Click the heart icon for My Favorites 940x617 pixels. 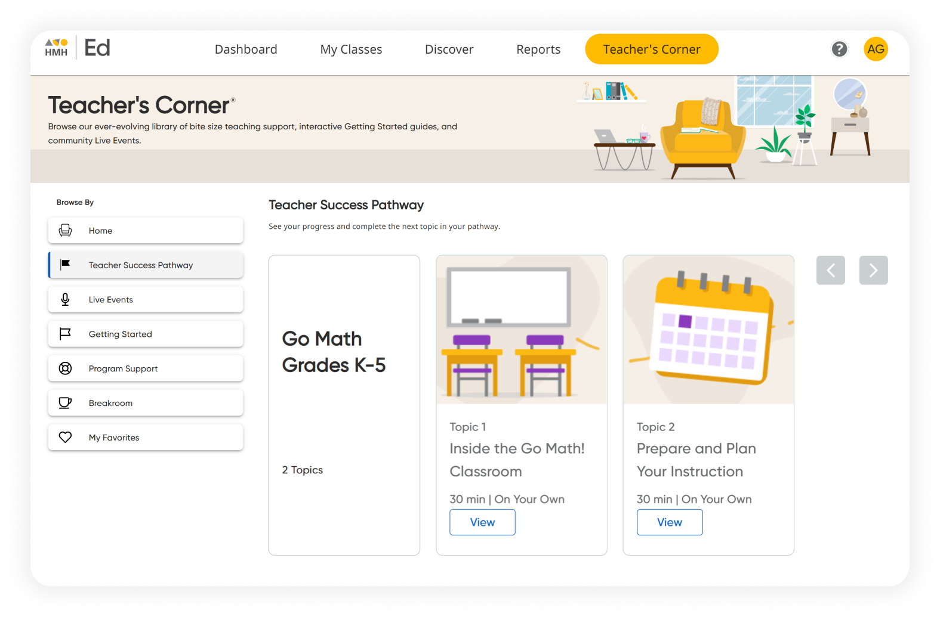coord(66,438)
